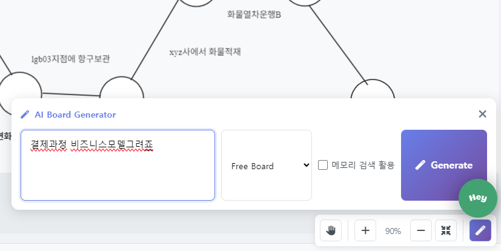Close the AI Board Generator panel
The height and width of the screenshot is (251, 501).
click(482, 114)
